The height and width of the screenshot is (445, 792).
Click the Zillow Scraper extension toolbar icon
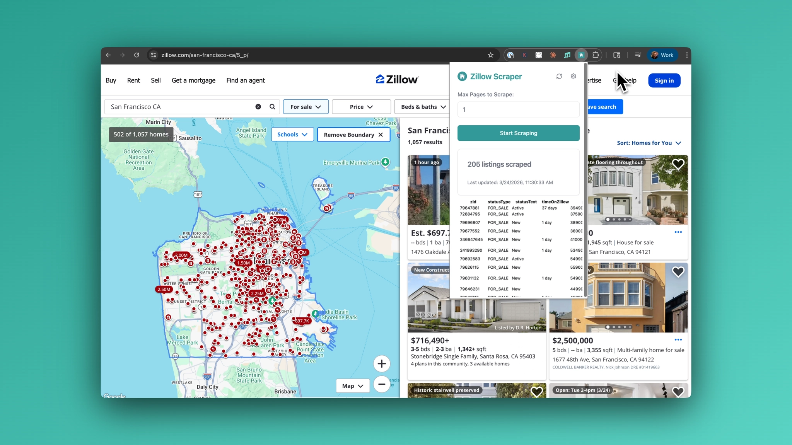[581, 55]
